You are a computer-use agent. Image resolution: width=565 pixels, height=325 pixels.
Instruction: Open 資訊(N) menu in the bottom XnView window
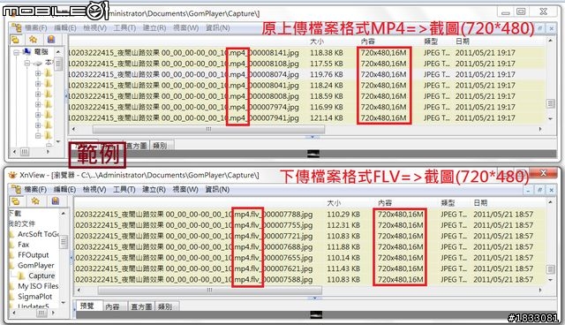pyautogui.click(x=217, y=189)
